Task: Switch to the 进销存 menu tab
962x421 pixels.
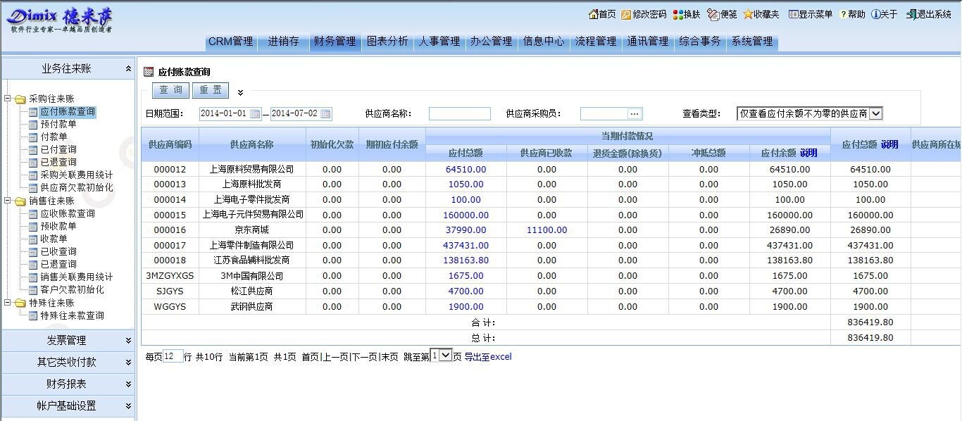Action: point(283,42)
